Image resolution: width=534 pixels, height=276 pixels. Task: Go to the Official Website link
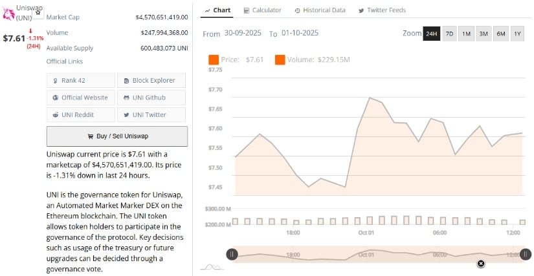(x=80, y=98)
